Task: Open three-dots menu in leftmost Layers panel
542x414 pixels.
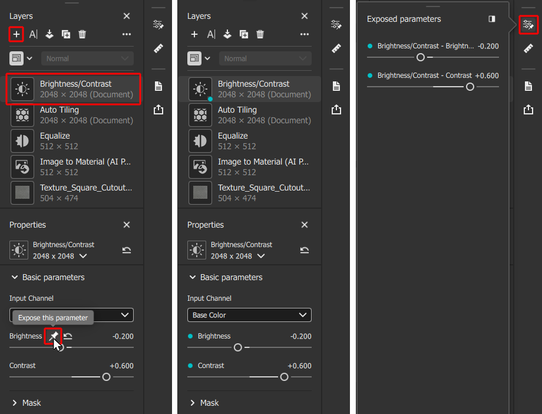Action: (x=127, y=34)
